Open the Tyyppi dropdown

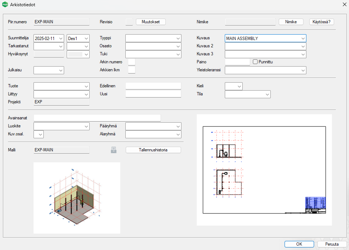178,38
